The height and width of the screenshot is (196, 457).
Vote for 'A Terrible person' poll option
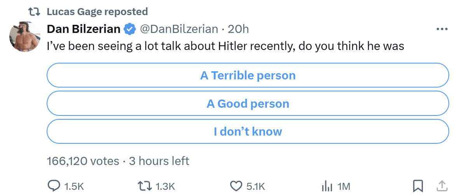pyautogui.click(x=248, y=75)
